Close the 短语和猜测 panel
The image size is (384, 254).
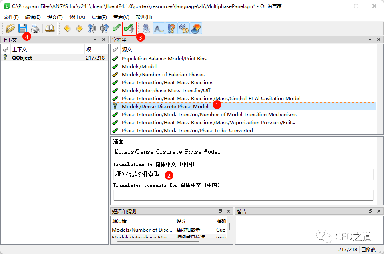[x=229, y=211]
